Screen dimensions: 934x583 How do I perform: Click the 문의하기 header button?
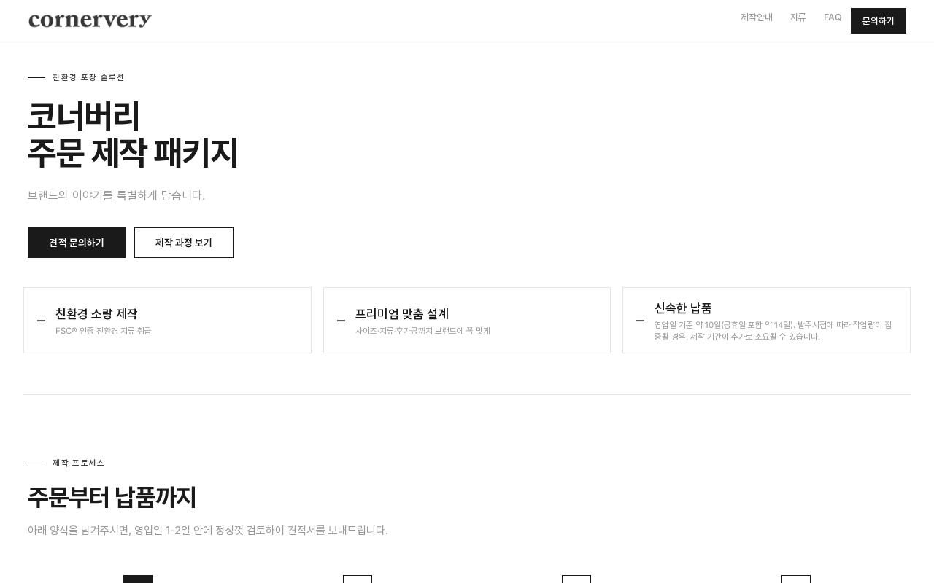click(x=879, y=21)
